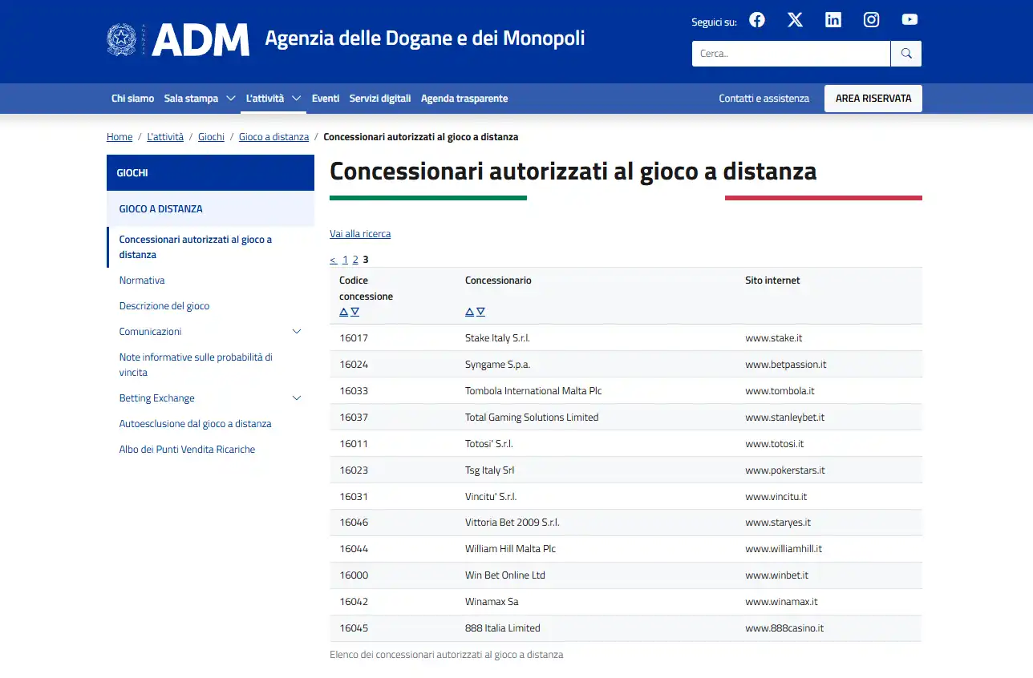
Task: Open ADM Facebook page icon
Action: pyautogui.click(x=757, y=20)
